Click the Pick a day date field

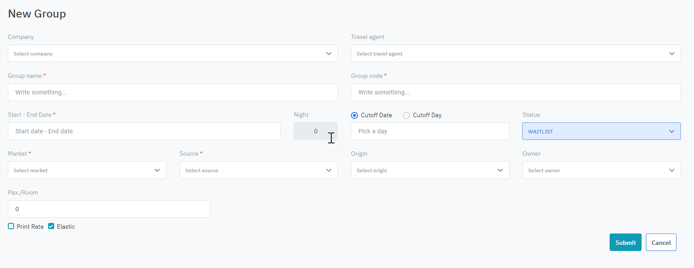pos(430,131)
